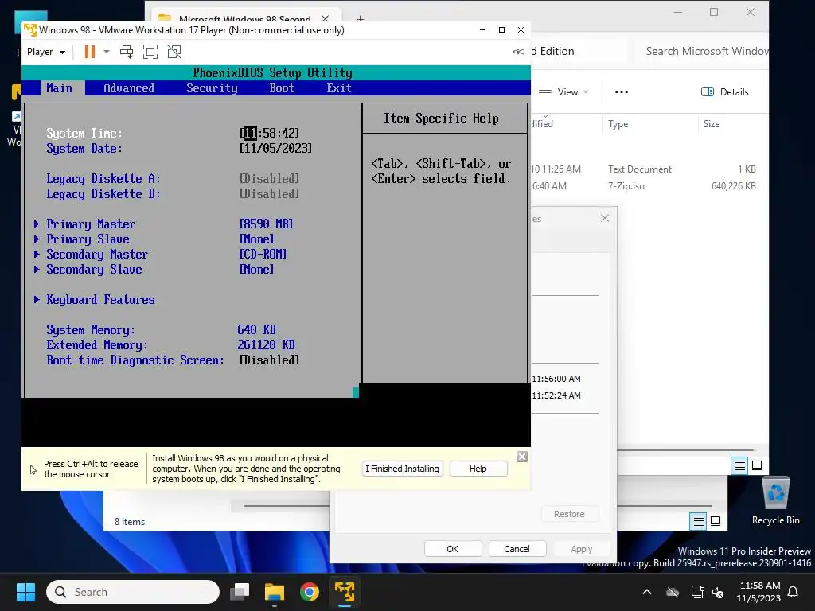Click the taskbar Search box
The width and height of the screenshot is (815, 611).
[x=133, y=592]
